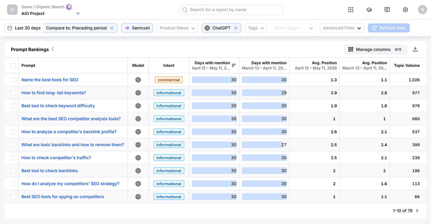Open the settings gear icon
431x224 pixels.
coord(405,10)
